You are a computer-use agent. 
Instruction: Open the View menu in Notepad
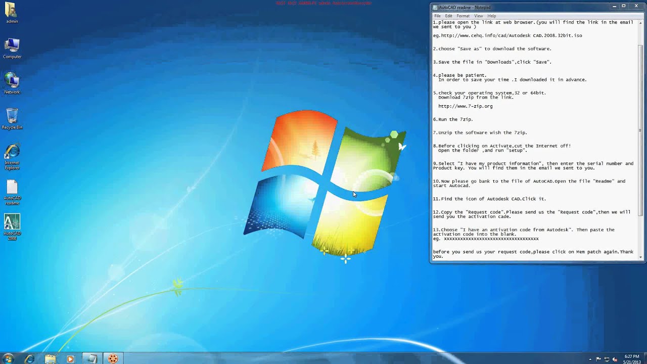[478, 16]
